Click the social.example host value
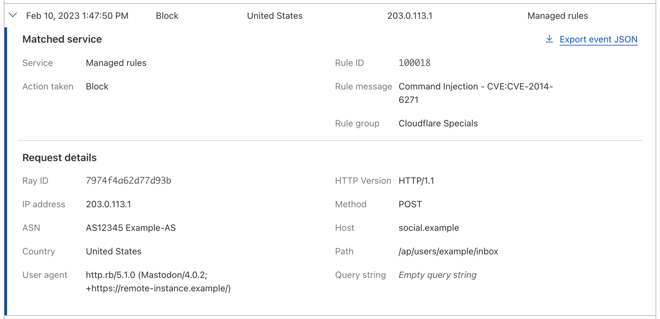Screen dimensions: 660x319 (x=429, y=228)
